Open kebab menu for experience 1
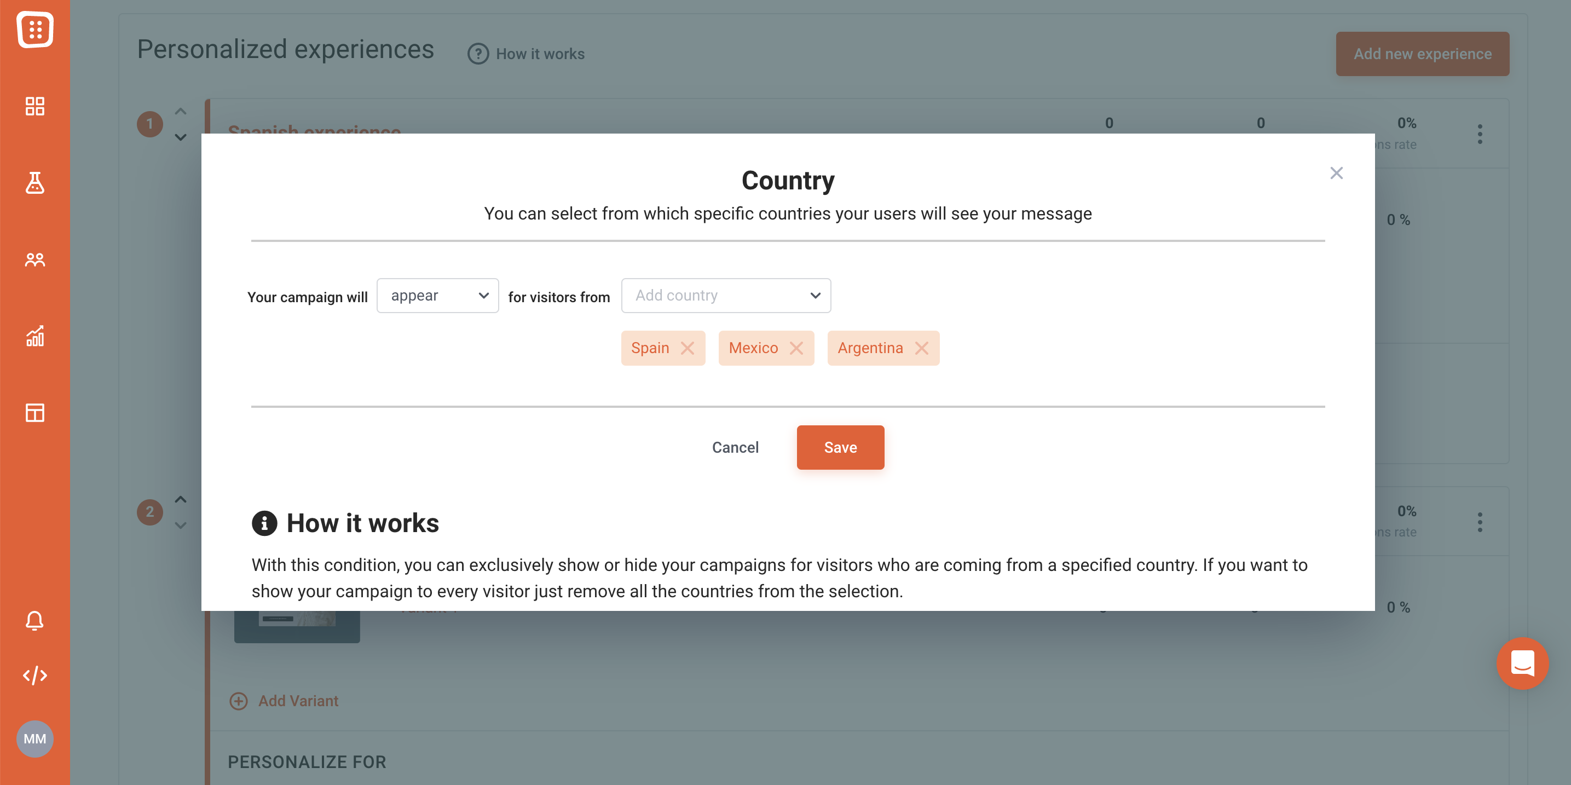Screen dimensions: 1571x785 (x=1480, y=134)
